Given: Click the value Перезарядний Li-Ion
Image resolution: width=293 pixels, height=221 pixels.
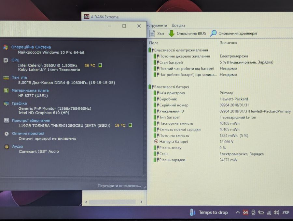Looking at the screenshot, I should pyautogui.click(x=238, y=117).
